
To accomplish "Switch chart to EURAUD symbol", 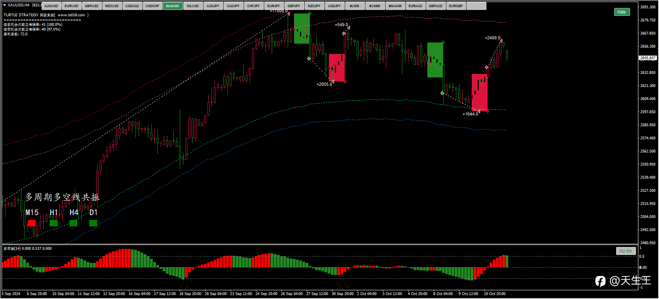I will tap(415, 6).
